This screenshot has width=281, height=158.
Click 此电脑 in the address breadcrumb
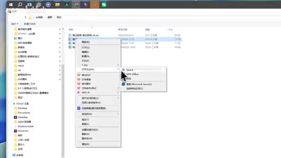tap(39, 18)
